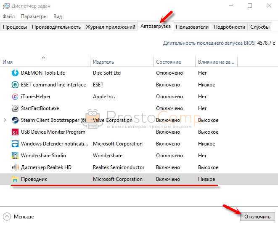Screen dimensions: 278x226
Task: Click the iTunesHelper music note icon
Action: click(x=15, y=97)
